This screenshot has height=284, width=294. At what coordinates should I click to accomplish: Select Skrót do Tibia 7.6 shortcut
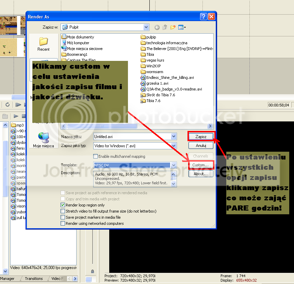click(158, 95)
